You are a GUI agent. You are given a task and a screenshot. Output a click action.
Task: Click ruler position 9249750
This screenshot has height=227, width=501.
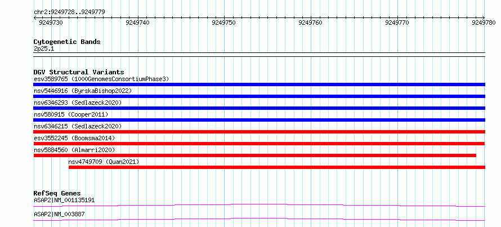point(224,23)
